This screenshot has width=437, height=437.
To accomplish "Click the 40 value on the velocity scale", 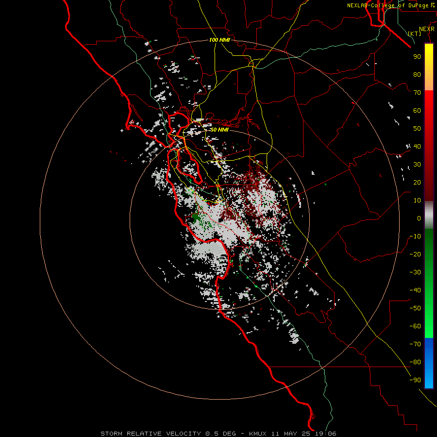I will (x=417, y=146).
